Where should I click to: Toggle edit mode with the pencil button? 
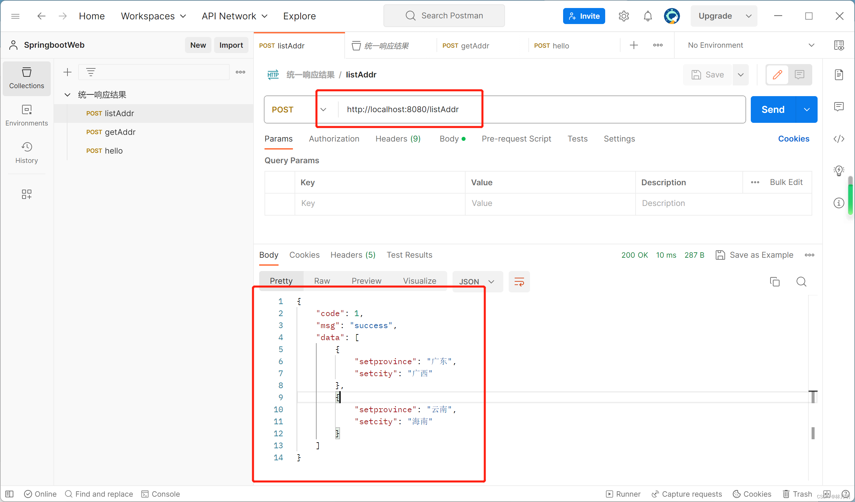click(x=777, y=75)
